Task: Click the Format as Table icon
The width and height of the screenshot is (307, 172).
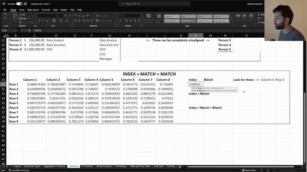Action: (159, 16)
